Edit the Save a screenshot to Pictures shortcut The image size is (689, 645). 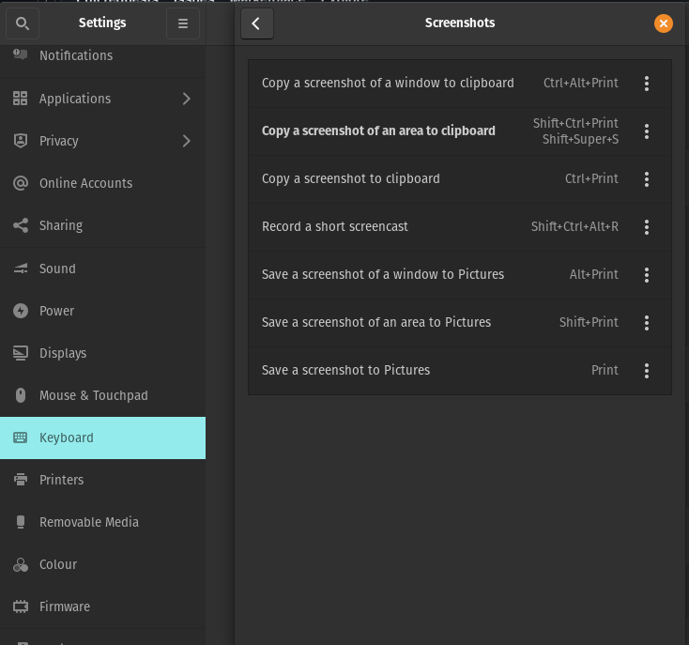click(x=460, y=371)
